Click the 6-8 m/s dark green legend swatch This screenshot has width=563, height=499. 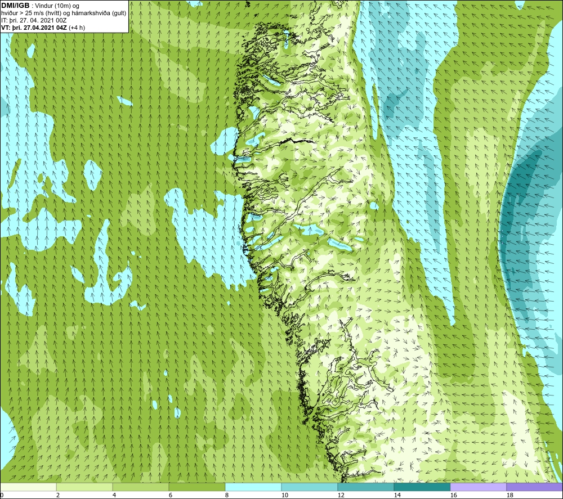(196, 487)
